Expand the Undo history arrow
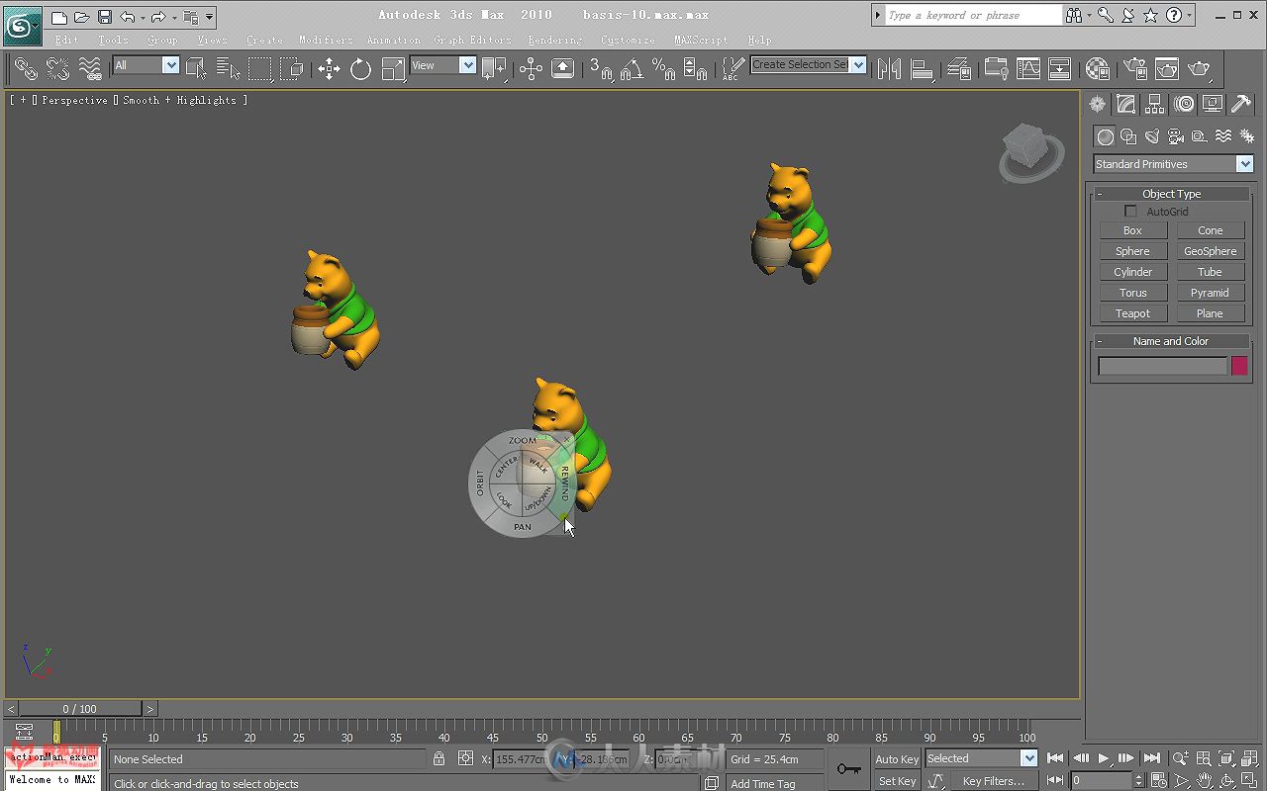Viewport: 1267px width, 791px height. [x=143, y=17]
